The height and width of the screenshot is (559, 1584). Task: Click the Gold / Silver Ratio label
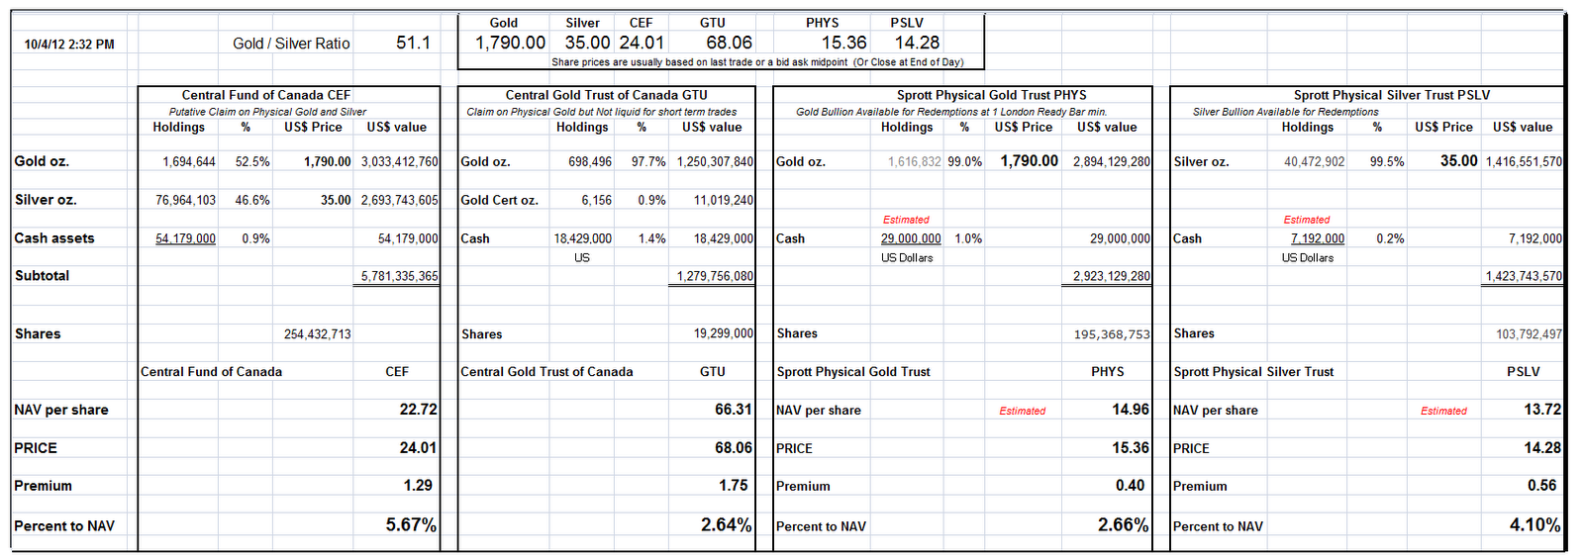[291, 44]
